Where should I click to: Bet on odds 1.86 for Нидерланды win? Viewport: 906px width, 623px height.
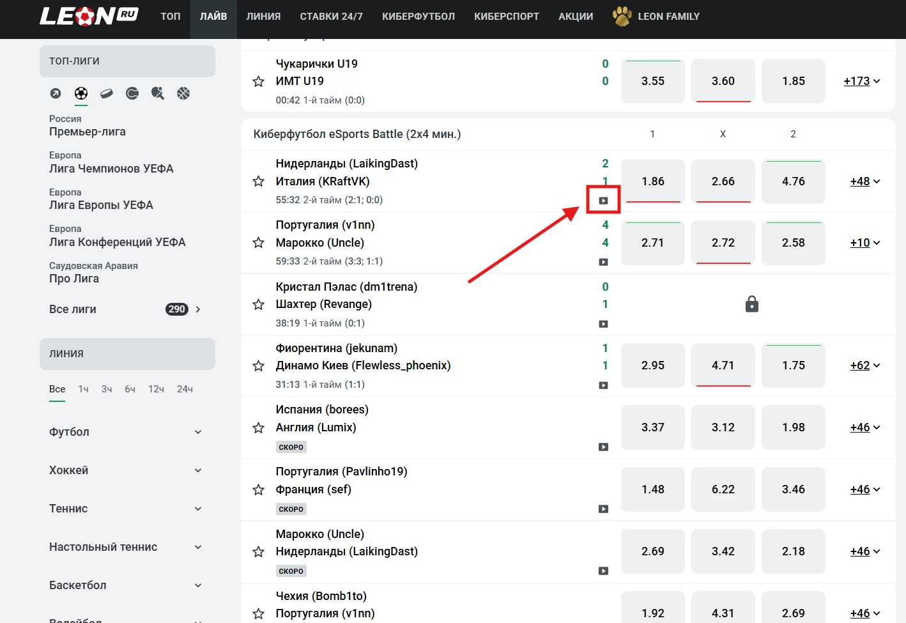652,181
